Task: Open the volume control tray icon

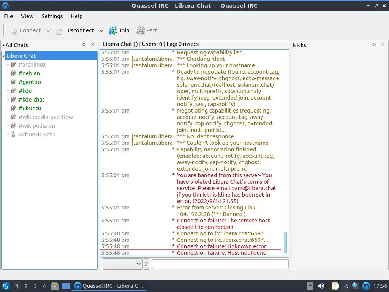Action: coord(321,286)
